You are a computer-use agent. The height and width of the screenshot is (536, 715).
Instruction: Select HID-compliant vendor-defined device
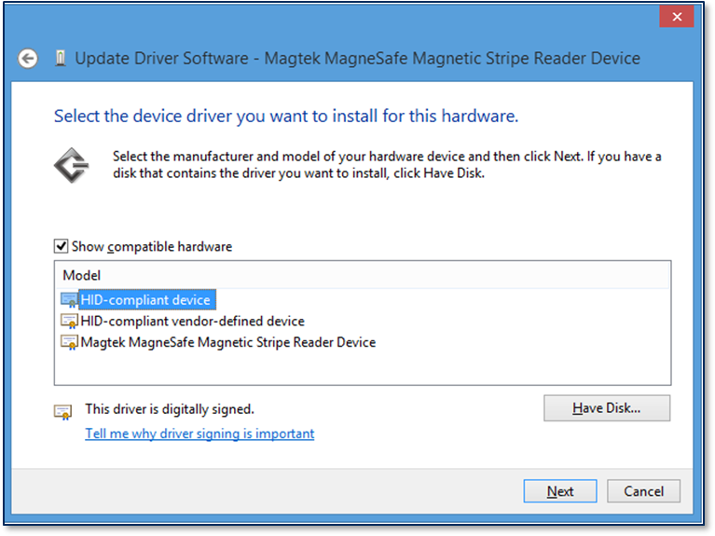click(192, 322)
